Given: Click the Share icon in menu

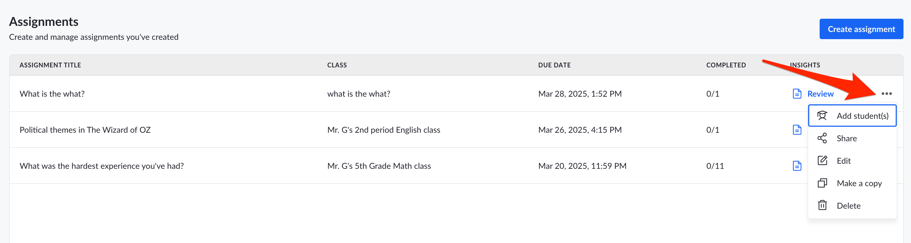Looking at the screenshot, I should click(x=822, y=138).
